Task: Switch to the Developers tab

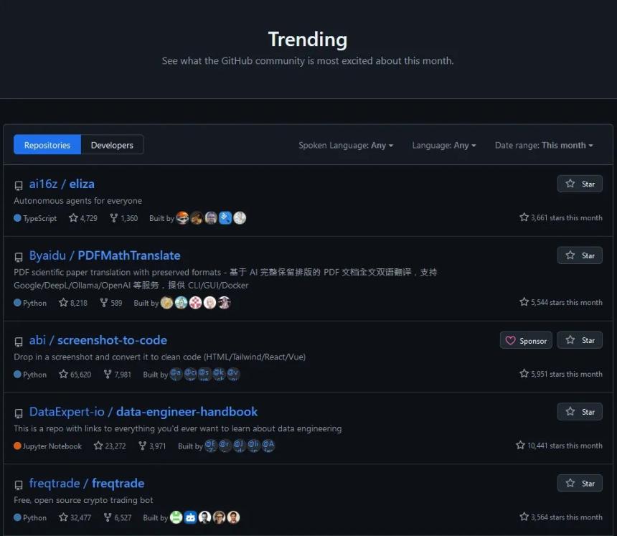Action: coord(112,145)
